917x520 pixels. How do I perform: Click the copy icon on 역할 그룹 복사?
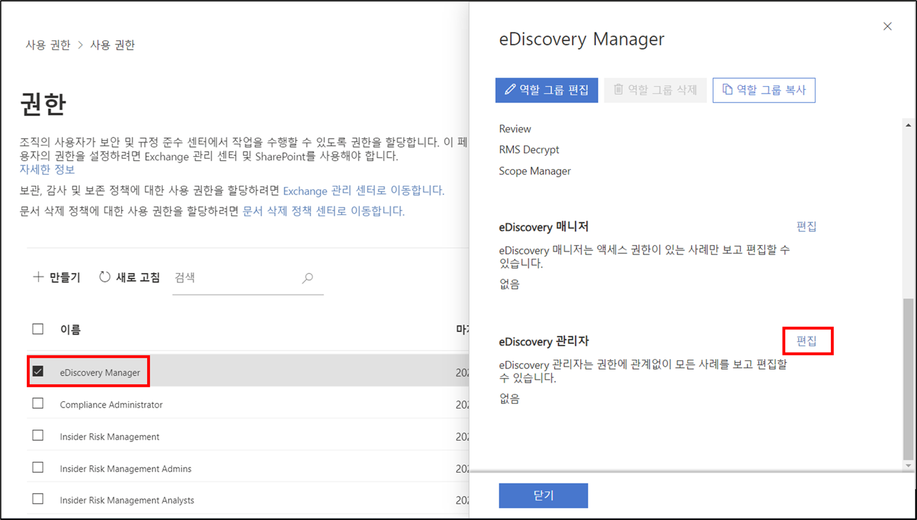[x=727, y=89]
